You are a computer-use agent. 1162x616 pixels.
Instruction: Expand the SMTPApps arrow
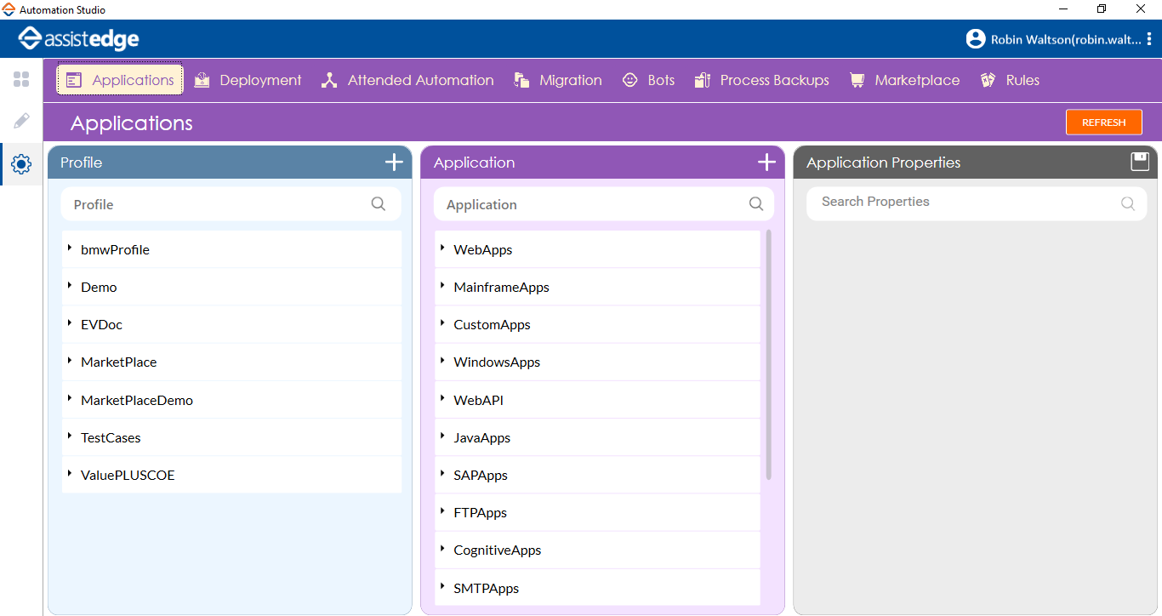(442, 585)
